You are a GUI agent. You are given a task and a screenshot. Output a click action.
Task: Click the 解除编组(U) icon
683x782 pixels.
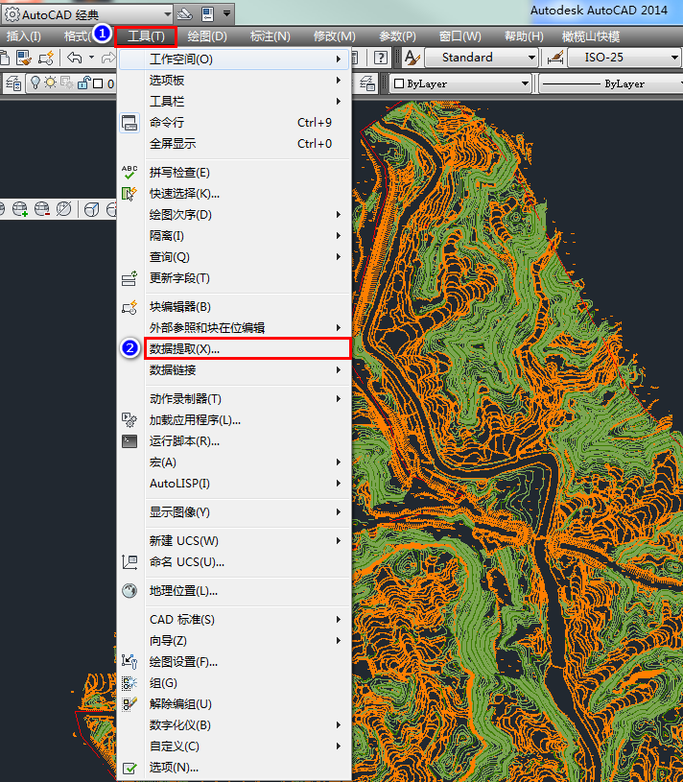click(x=130, y=704)
